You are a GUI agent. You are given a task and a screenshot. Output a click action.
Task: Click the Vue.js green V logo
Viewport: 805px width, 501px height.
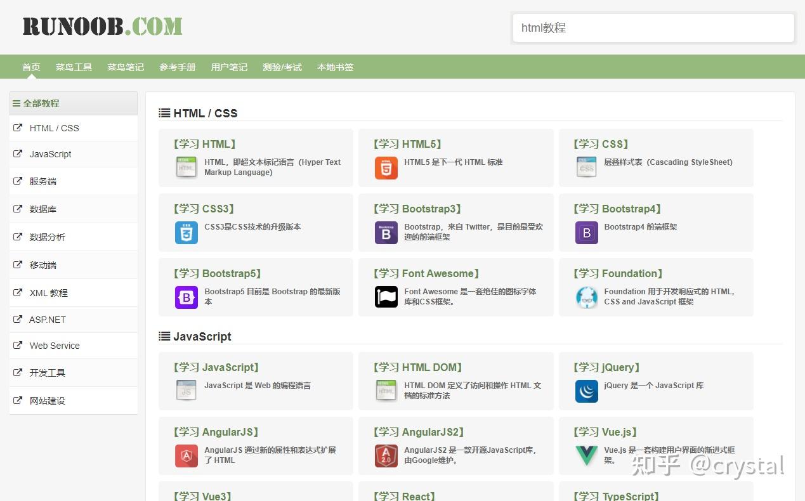point(586,455)
